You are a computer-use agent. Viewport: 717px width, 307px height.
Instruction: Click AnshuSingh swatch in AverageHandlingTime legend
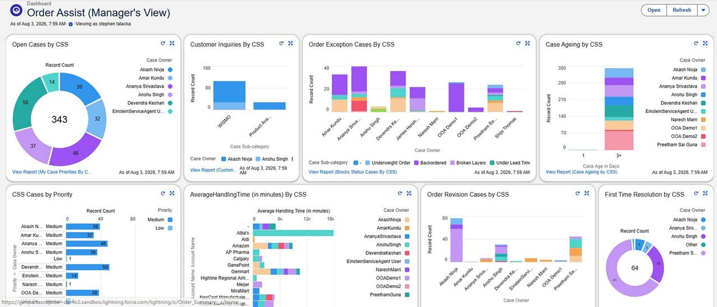click(406, 244)
